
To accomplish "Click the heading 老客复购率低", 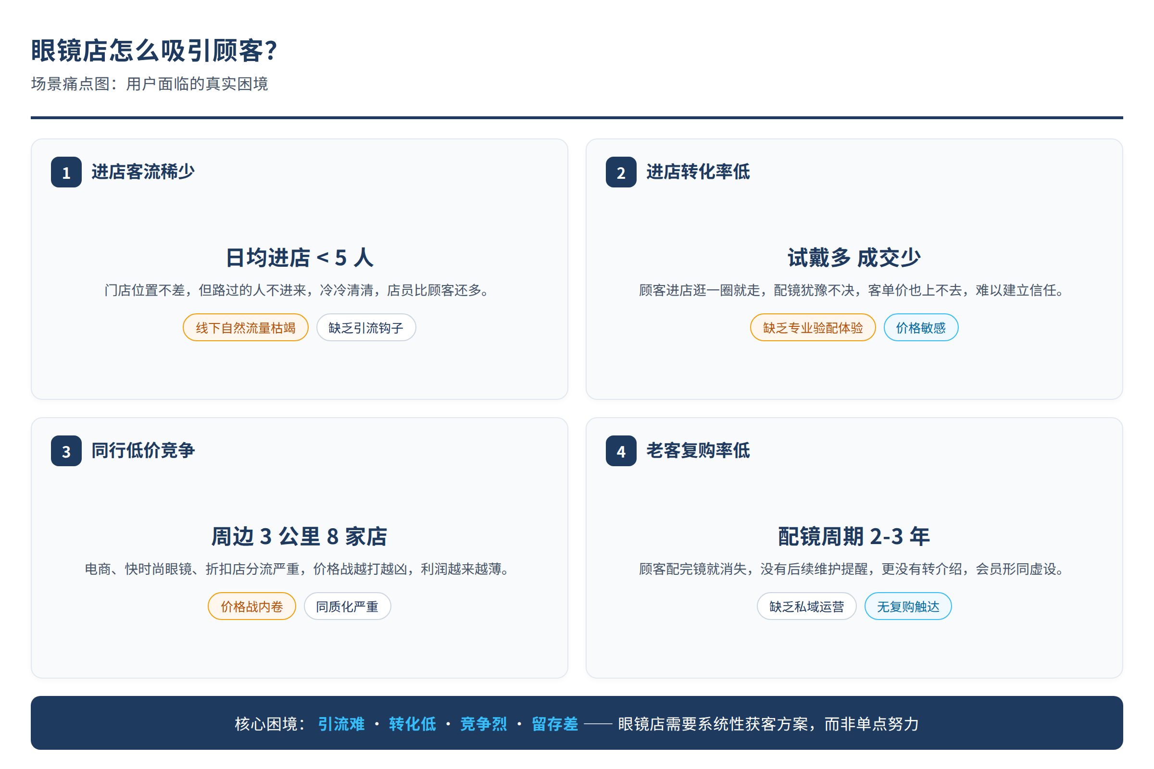I will [698, 451].
